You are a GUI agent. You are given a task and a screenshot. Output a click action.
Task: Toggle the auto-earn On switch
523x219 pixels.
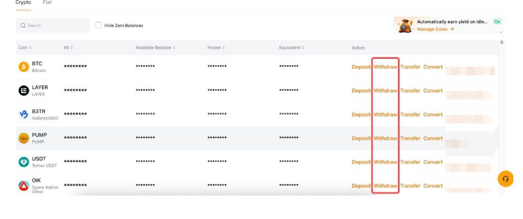click(497, 22)
